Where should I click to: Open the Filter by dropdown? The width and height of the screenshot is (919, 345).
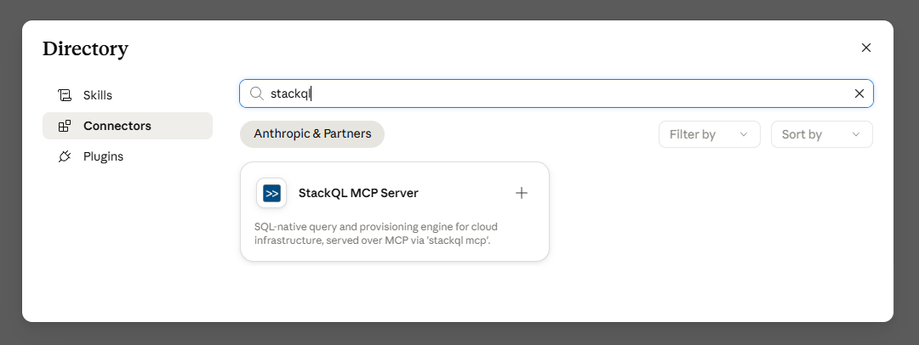pos(709,134)
